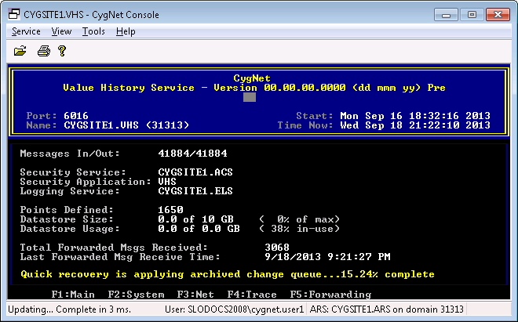This screenshot has width=518, height=322.
Task: Click the 0% of max text
Action: coord(299,219)
